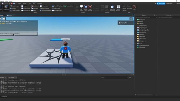Open the PLUGINS ribbon tab
Image resolution: width=180 pixels, height=101 pixels.
coord(40,3)
